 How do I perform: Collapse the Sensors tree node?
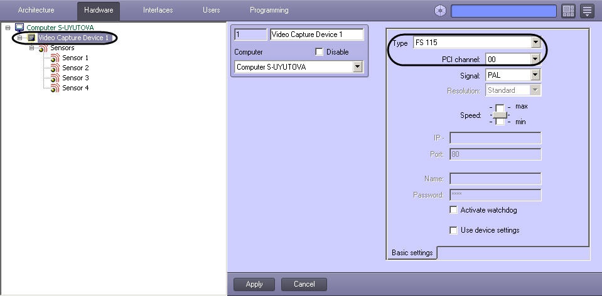(x=32, y=48)
